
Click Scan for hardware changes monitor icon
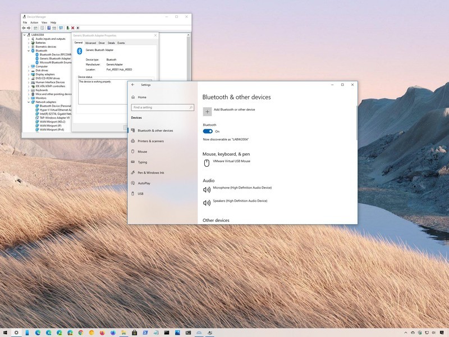point(61,28)
